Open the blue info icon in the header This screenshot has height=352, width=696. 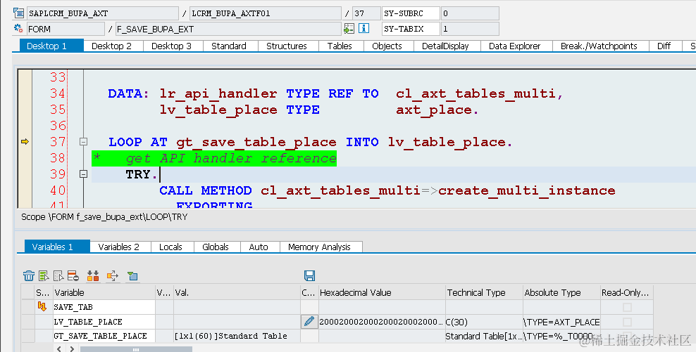364,28
